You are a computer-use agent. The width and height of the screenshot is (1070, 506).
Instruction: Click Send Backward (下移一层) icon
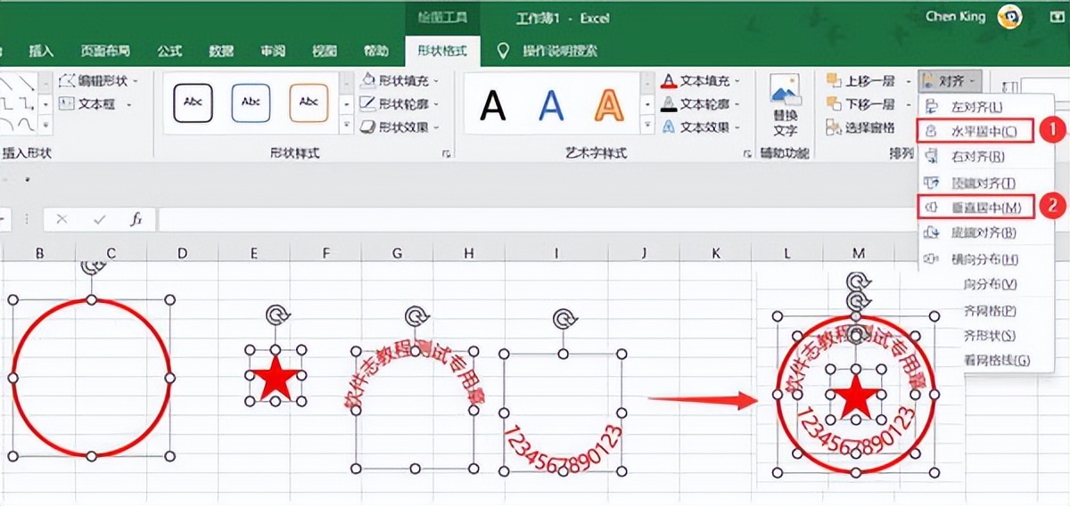pyautogui.click(x=834, y=103)
